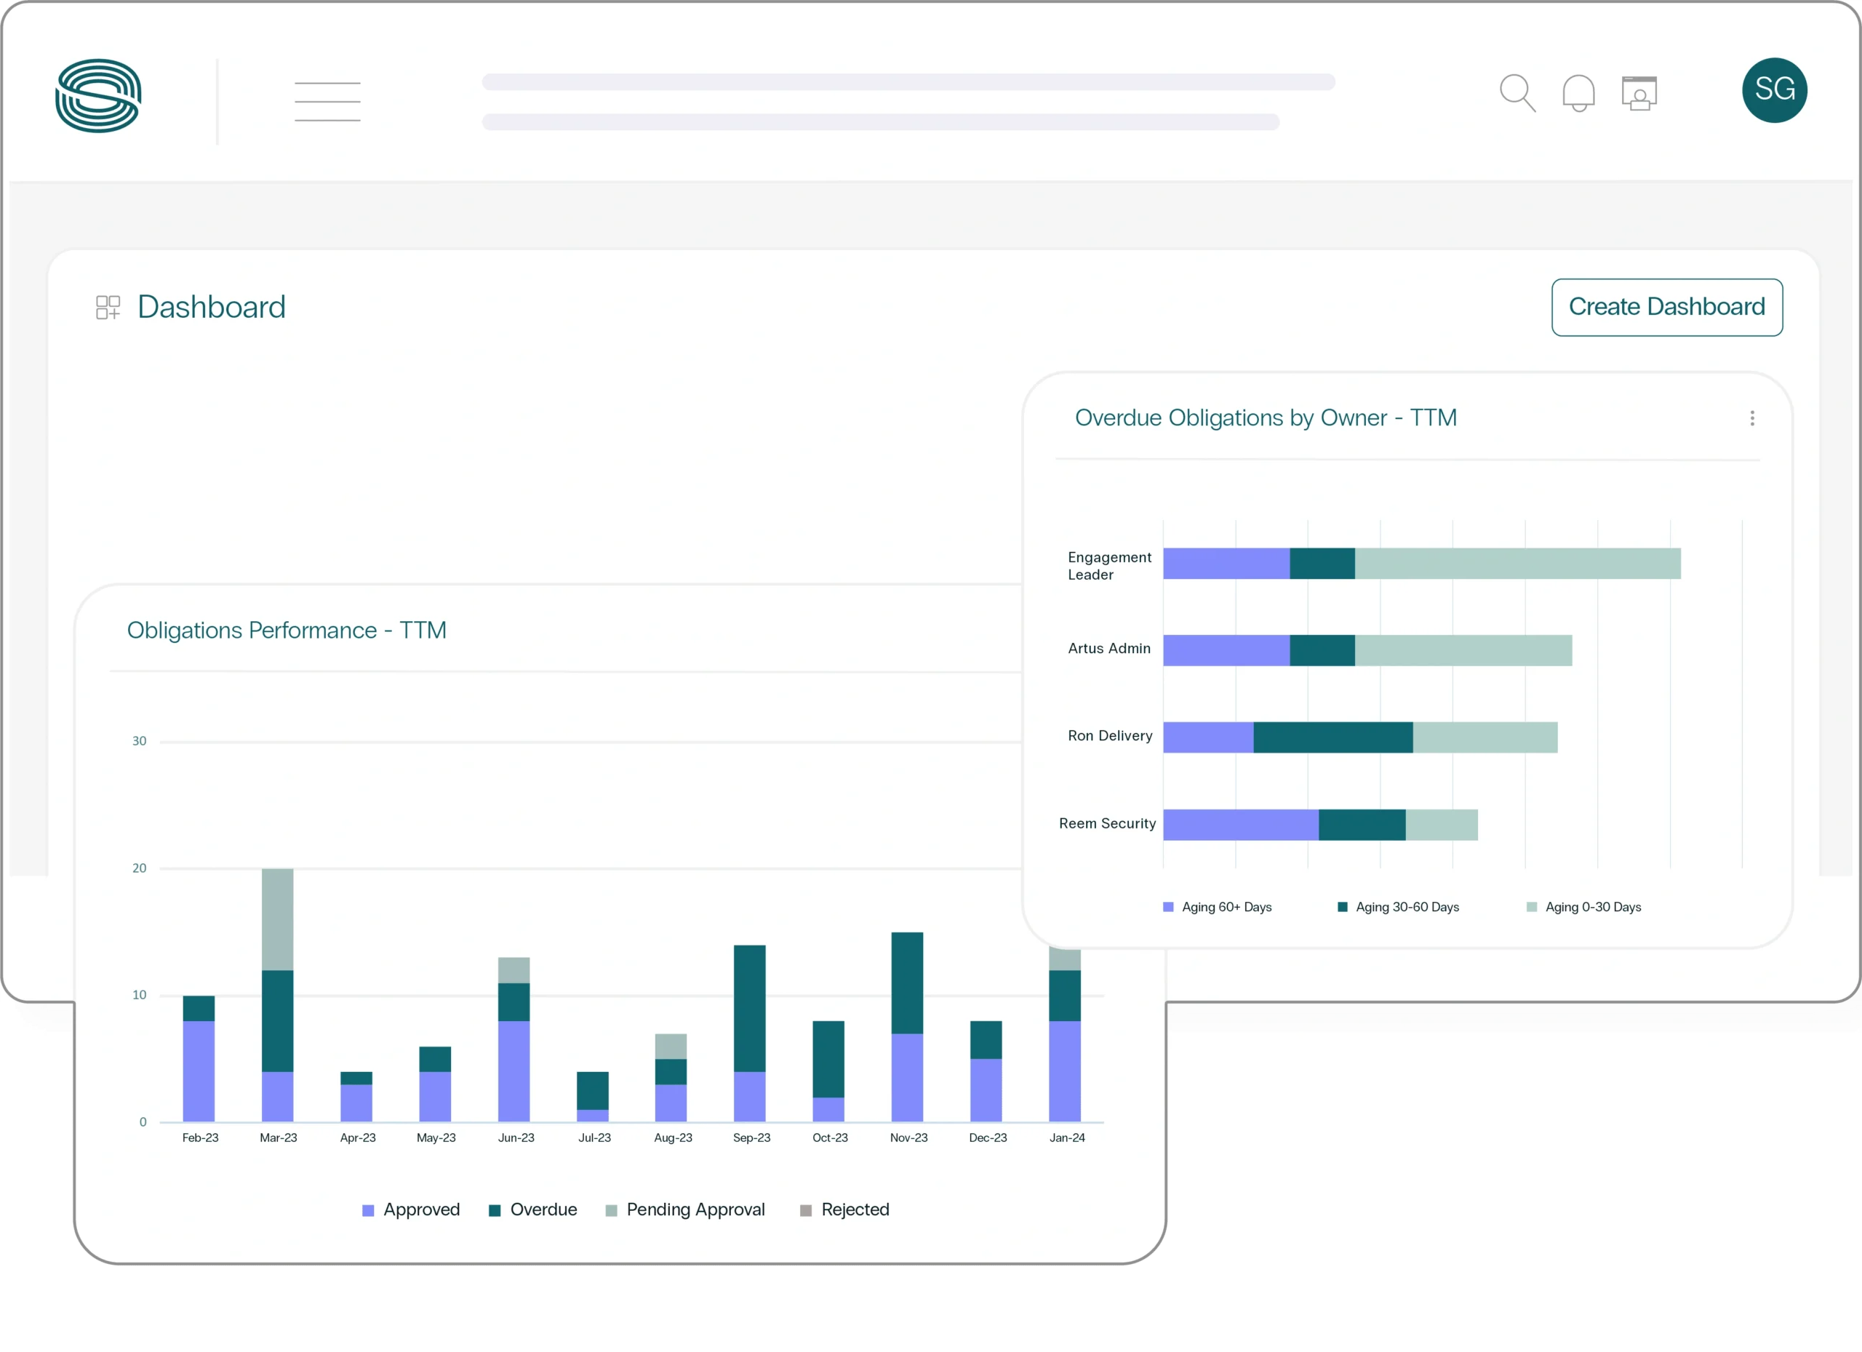Open the notifications bell
The width and height of the screenshot is (1862, 1352).
click(x=1579, y=93)
